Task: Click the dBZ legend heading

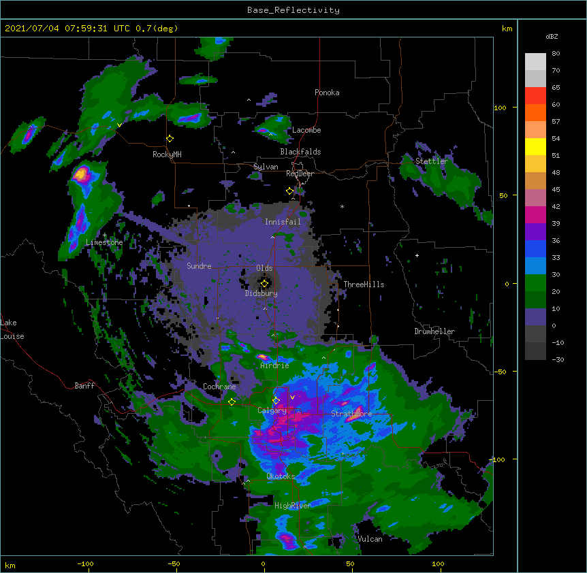Action: pyautogui.click(x=552, y=37)
